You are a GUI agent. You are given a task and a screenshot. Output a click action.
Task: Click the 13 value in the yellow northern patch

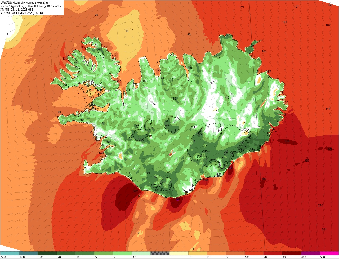click(x=127, y=31)
